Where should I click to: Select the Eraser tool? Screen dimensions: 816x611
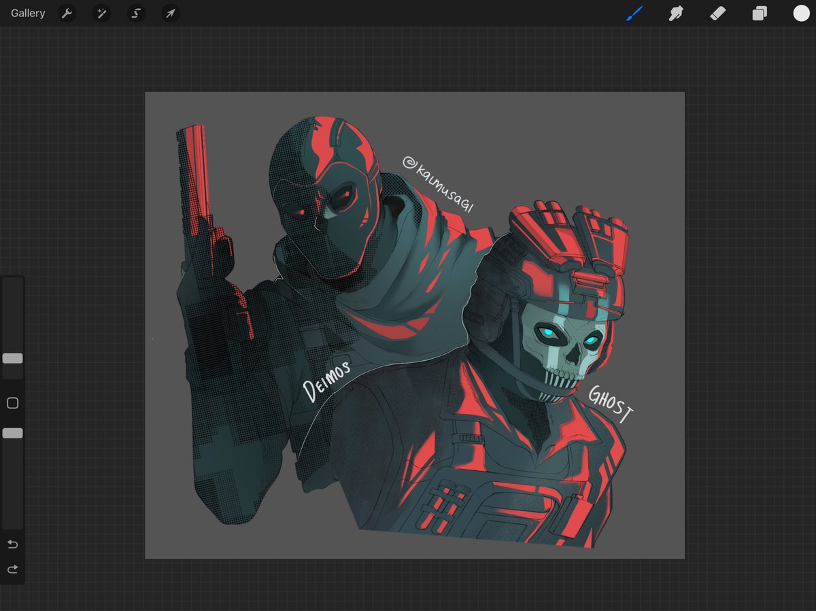718,13
